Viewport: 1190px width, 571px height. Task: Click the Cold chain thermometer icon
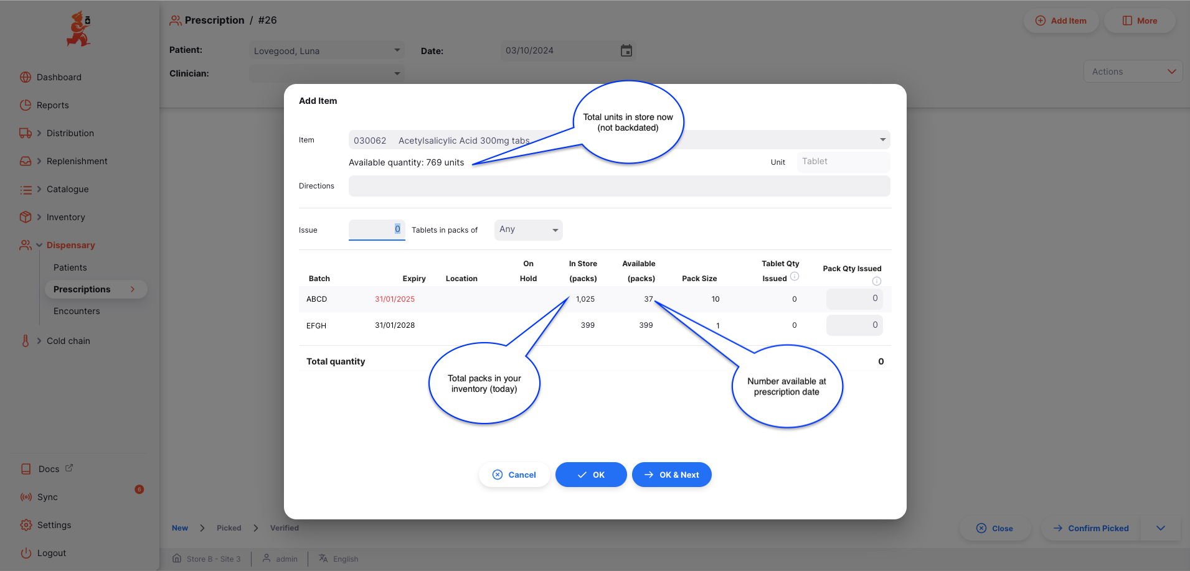26,341
